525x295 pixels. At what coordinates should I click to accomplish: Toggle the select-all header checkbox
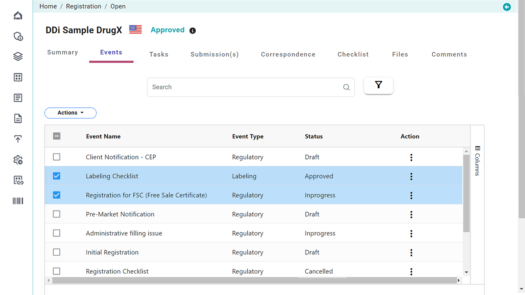pos(57,136)
